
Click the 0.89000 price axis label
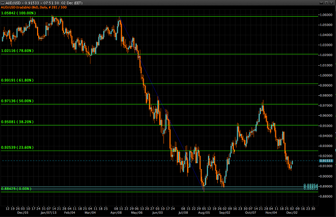(x=326, y=186)
